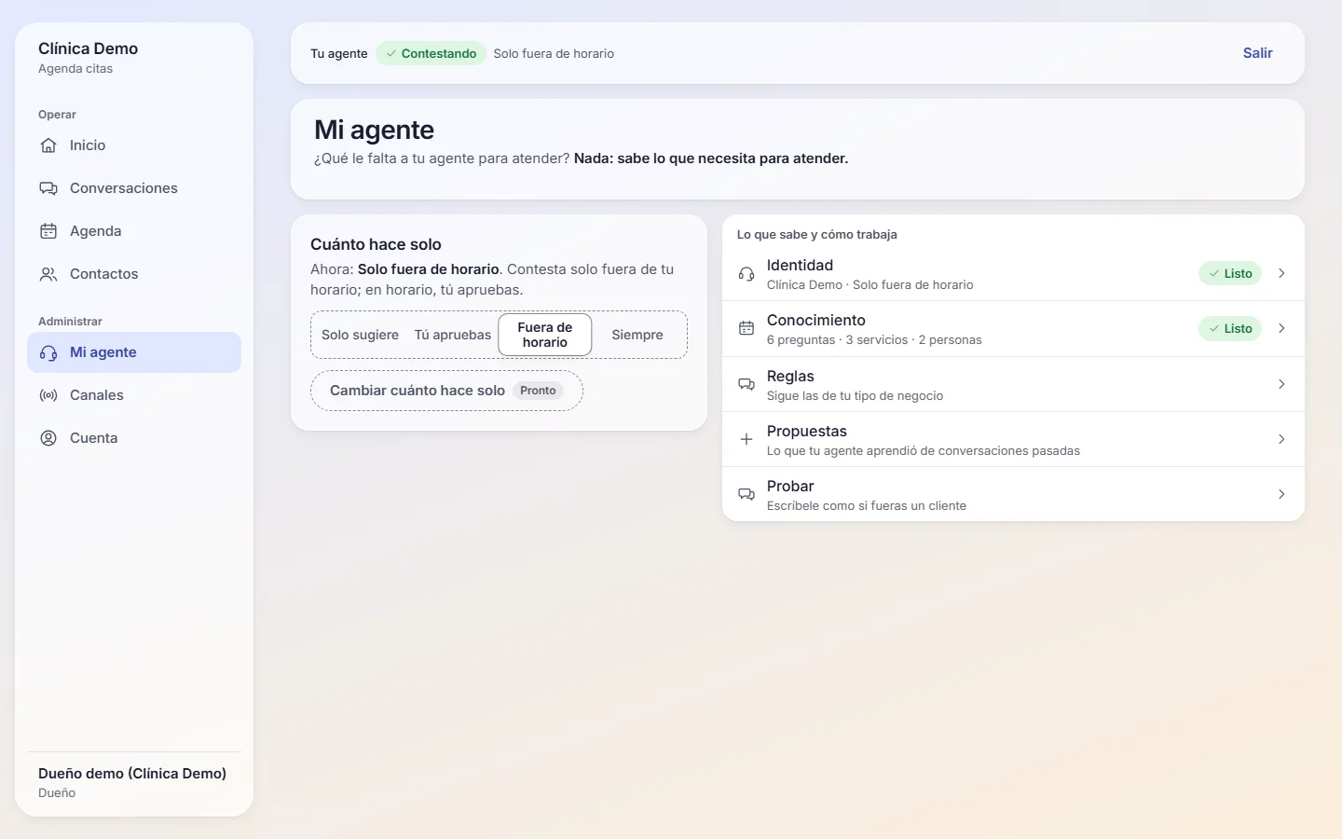Click the 'Tu agente' label in top bar
Viewport: 1342px width, 839px height.
click(339, 54)
